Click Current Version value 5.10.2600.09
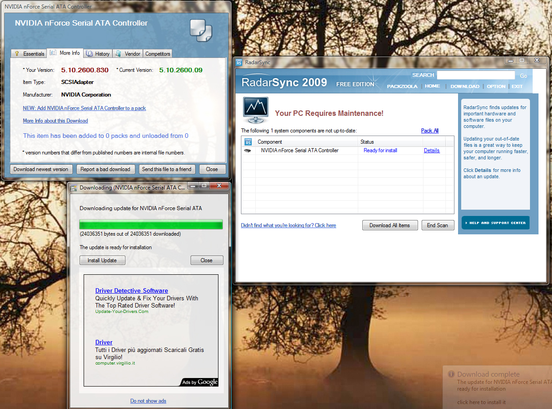The width and height of the screenshot is (552, 409). (x=181, y=70)
